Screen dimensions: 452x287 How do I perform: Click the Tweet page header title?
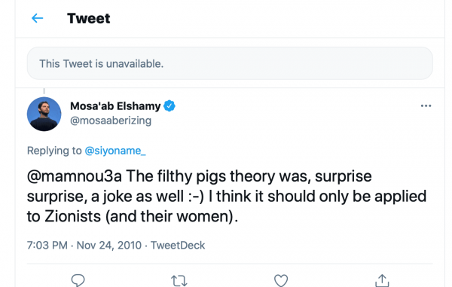click(88, 18)
